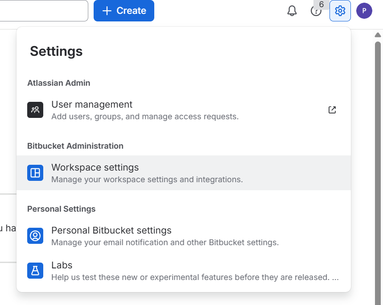The width and height of the screenshot is (383, 305).
Task: Click the 'Bitbucket Administration' section heading
Action: [75, 146]
